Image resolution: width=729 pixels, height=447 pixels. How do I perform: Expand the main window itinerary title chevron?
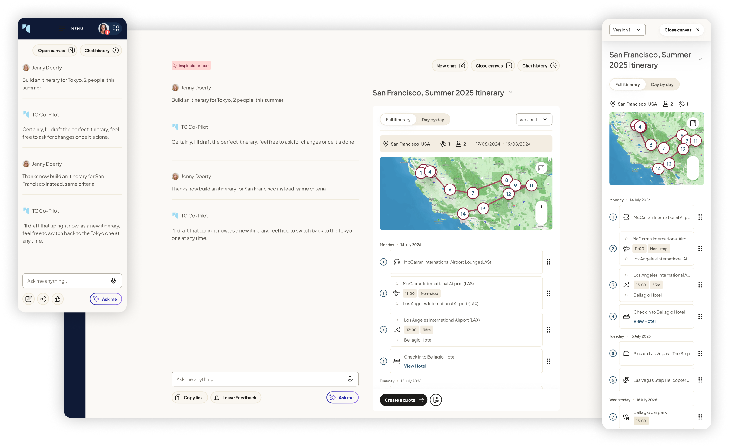tap(510, 93)
